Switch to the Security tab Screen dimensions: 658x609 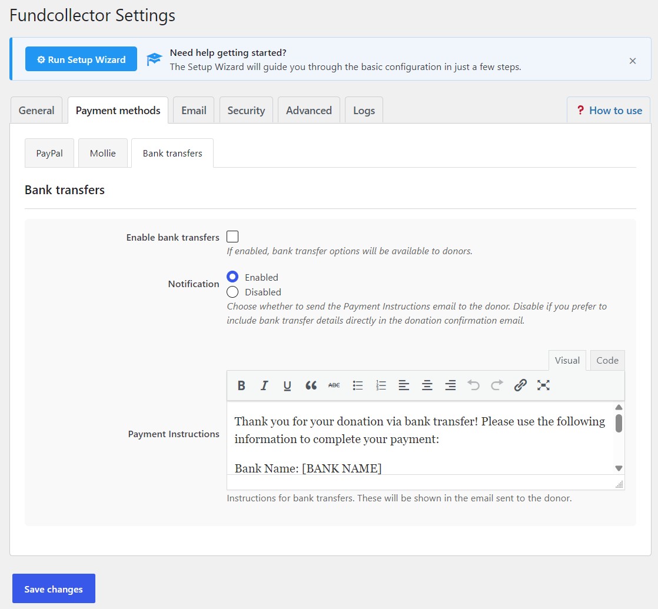point(247,110)
